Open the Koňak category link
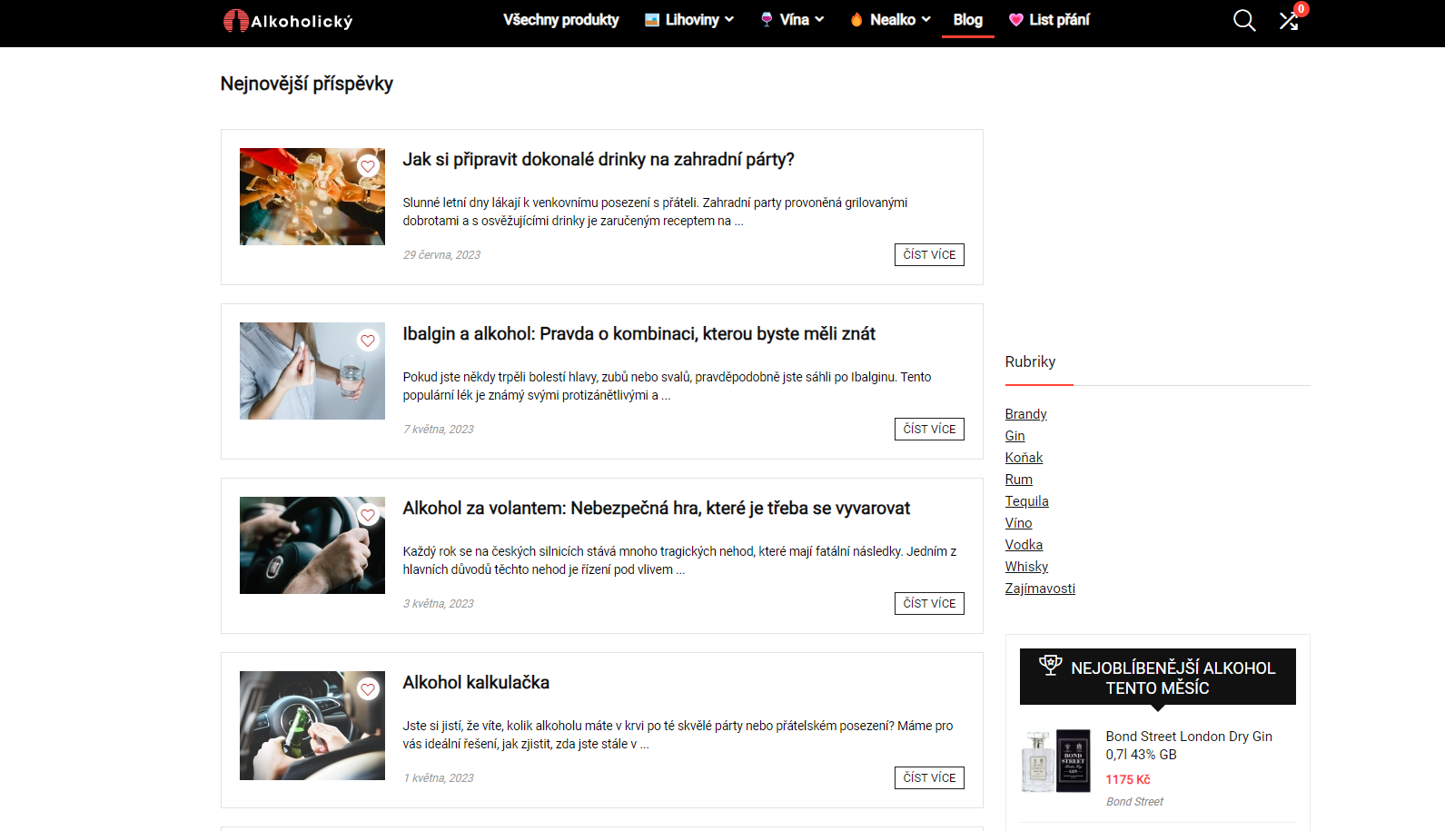The image size is (1445, 831). coord(1024,458)
